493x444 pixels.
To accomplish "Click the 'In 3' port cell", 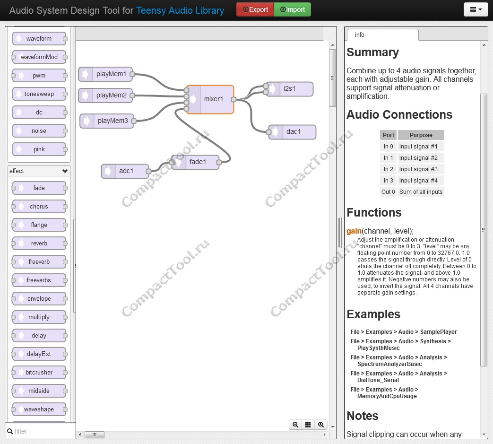I will [388, 181].
